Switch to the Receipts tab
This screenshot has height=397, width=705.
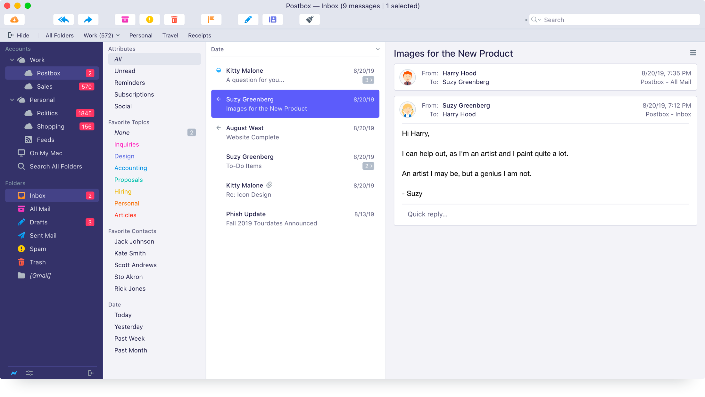tap(199, 35)
